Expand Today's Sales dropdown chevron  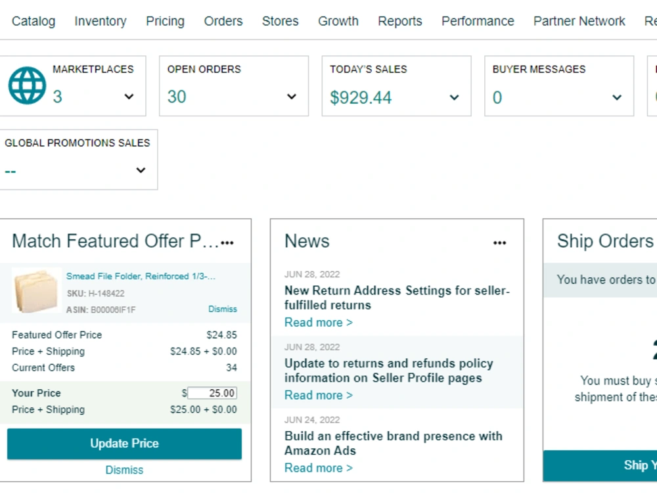coord(454,98)
